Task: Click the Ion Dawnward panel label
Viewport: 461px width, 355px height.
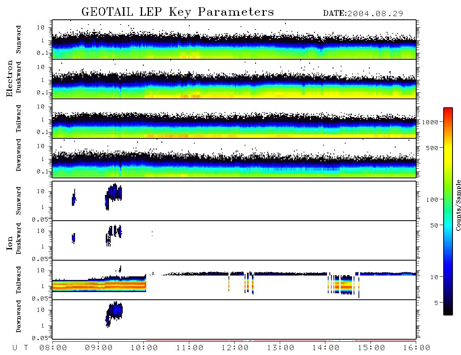Action: [x=18, y=316]
